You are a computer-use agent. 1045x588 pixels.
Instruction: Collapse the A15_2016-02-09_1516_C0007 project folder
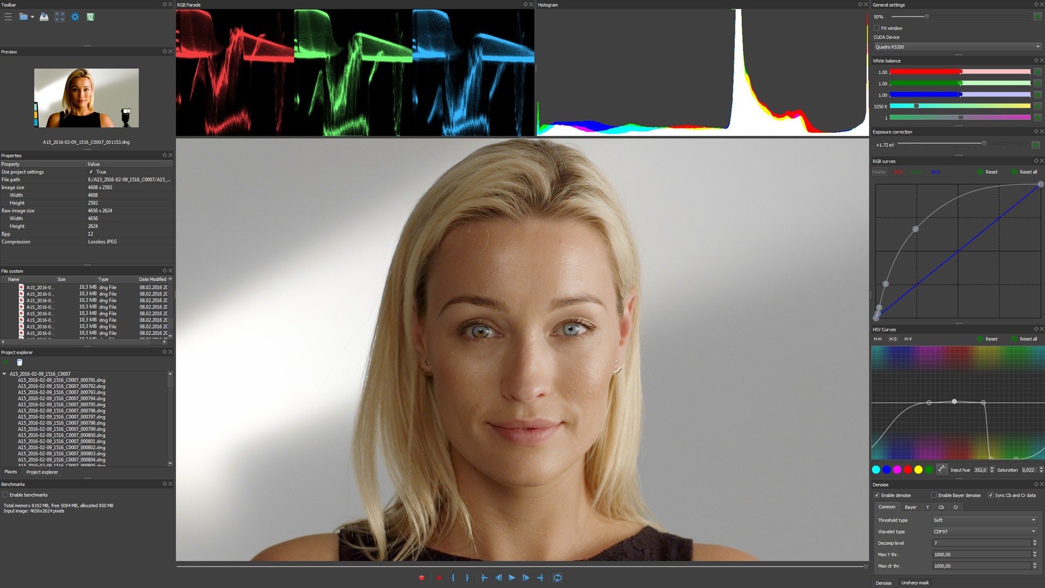tap(4, 374)
